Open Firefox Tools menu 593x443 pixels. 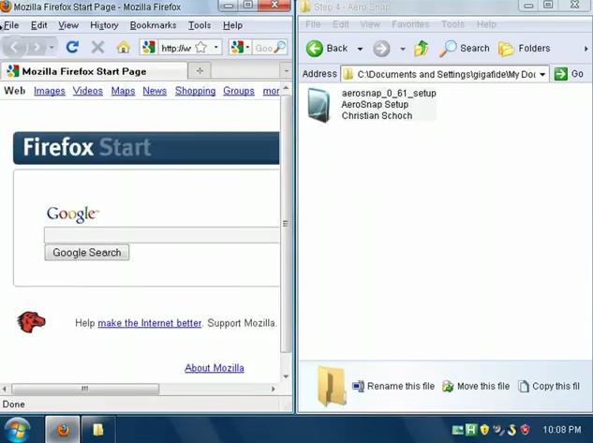200,25
